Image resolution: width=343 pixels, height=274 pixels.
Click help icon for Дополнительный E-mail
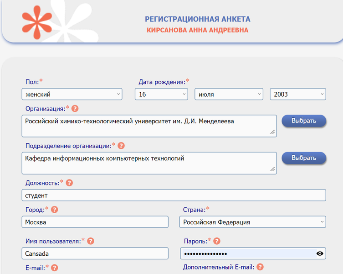point(260,267)
